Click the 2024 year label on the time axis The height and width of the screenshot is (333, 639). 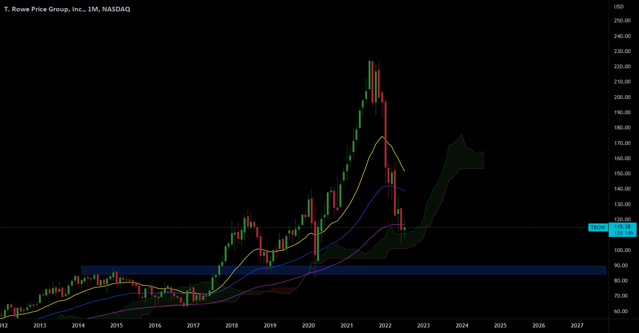462,325
